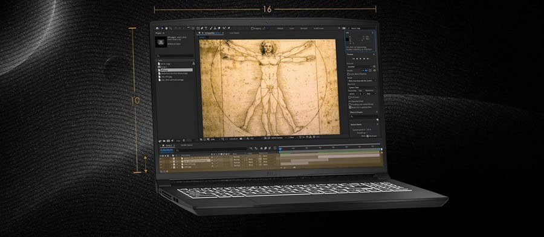Select the Puppet Pin tool
Image resolution: width=544 pixels, height=237 pixels.
click(228, 28)
